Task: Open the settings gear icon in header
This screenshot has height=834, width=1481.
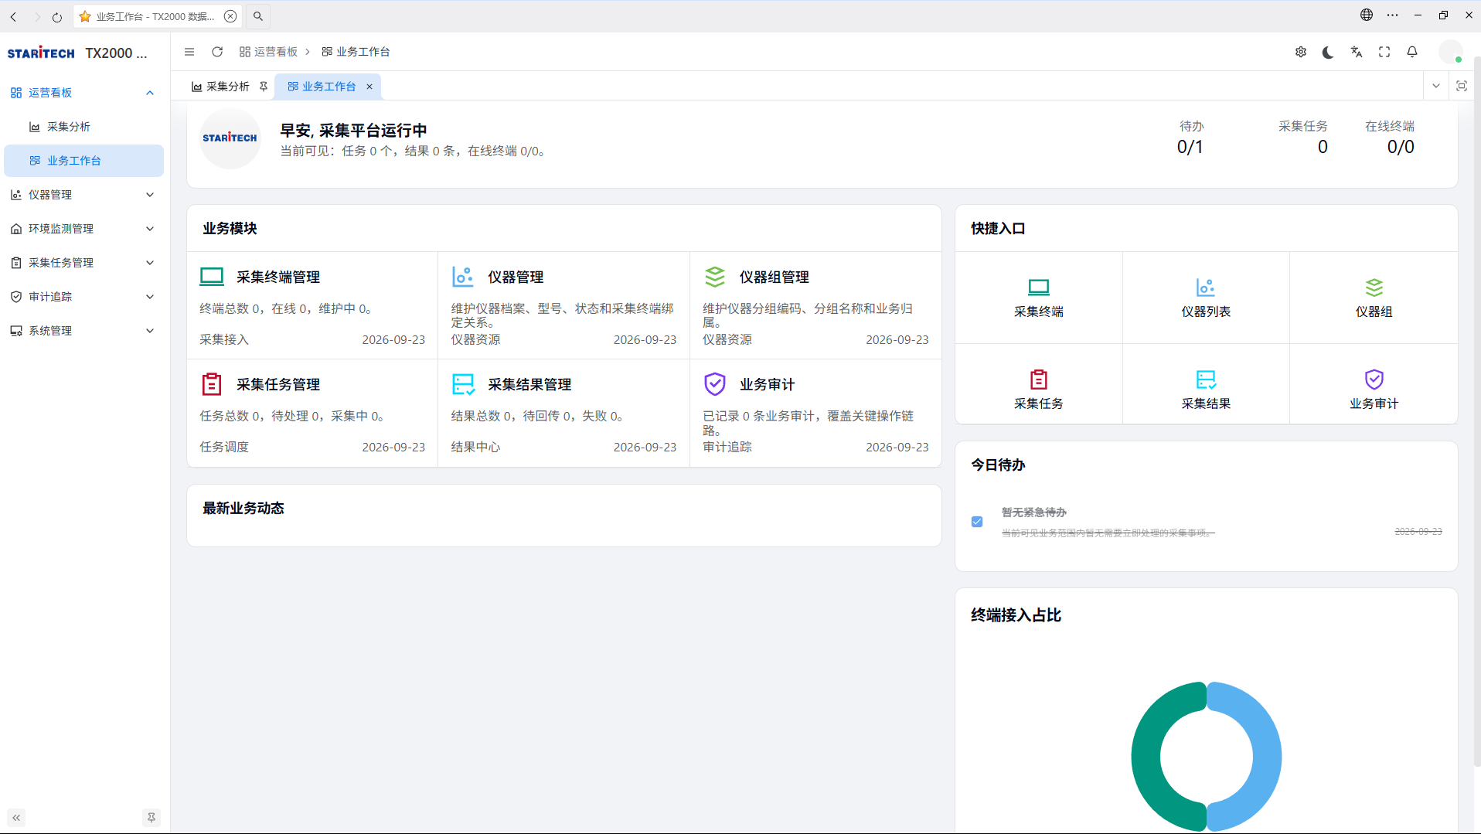Action: point(1301,52)
